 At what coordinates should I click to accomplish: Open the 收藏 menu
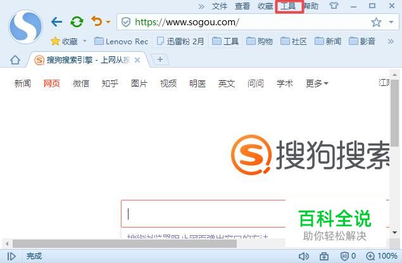[265, 6]
